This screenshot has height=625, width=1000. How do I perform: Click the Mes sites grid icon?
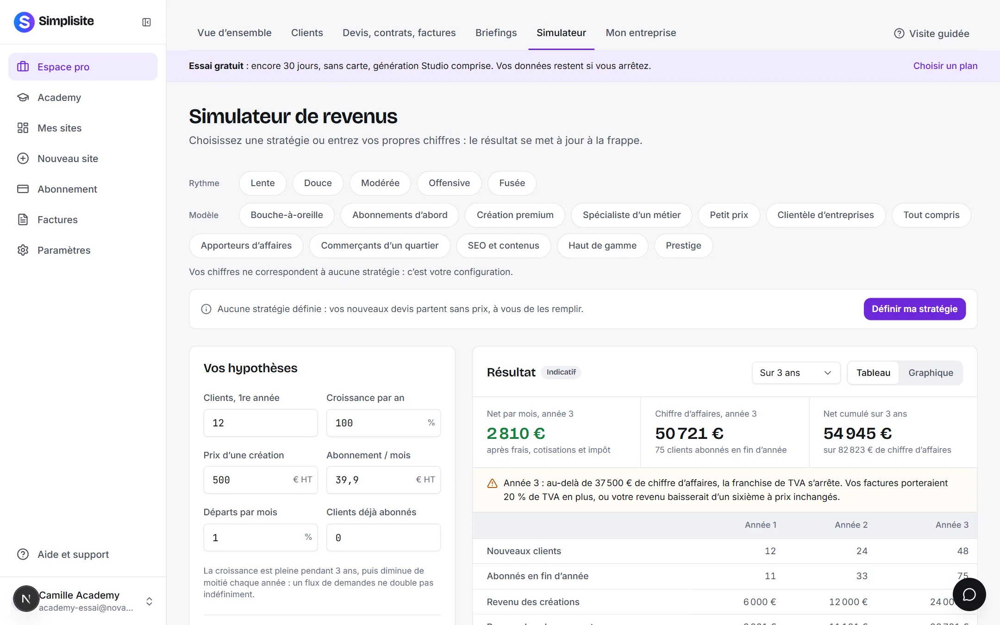pyautogui.click(x=23, y=128)
